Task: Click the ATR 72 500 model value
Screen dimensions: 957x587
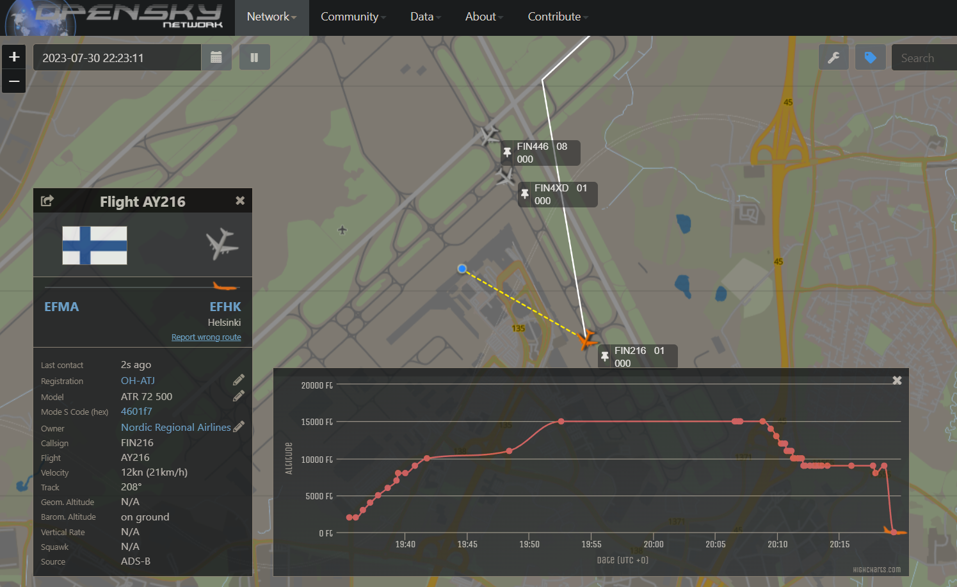Action: click(147, 396)
